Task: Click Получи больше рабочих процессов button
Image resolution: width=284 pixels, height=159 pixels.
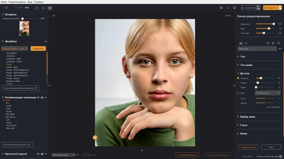Action: 20,88
